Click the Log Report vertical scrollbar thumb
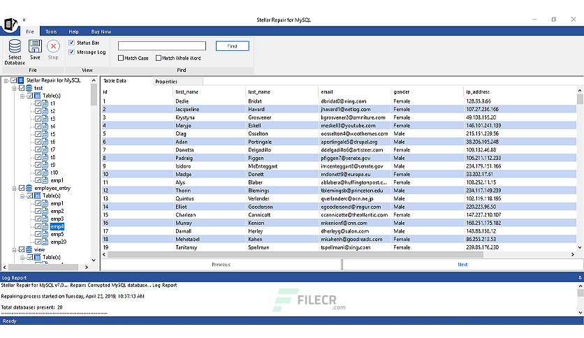Image resolution: width=584 pixels, height=338 pixels. click(581, 293)
